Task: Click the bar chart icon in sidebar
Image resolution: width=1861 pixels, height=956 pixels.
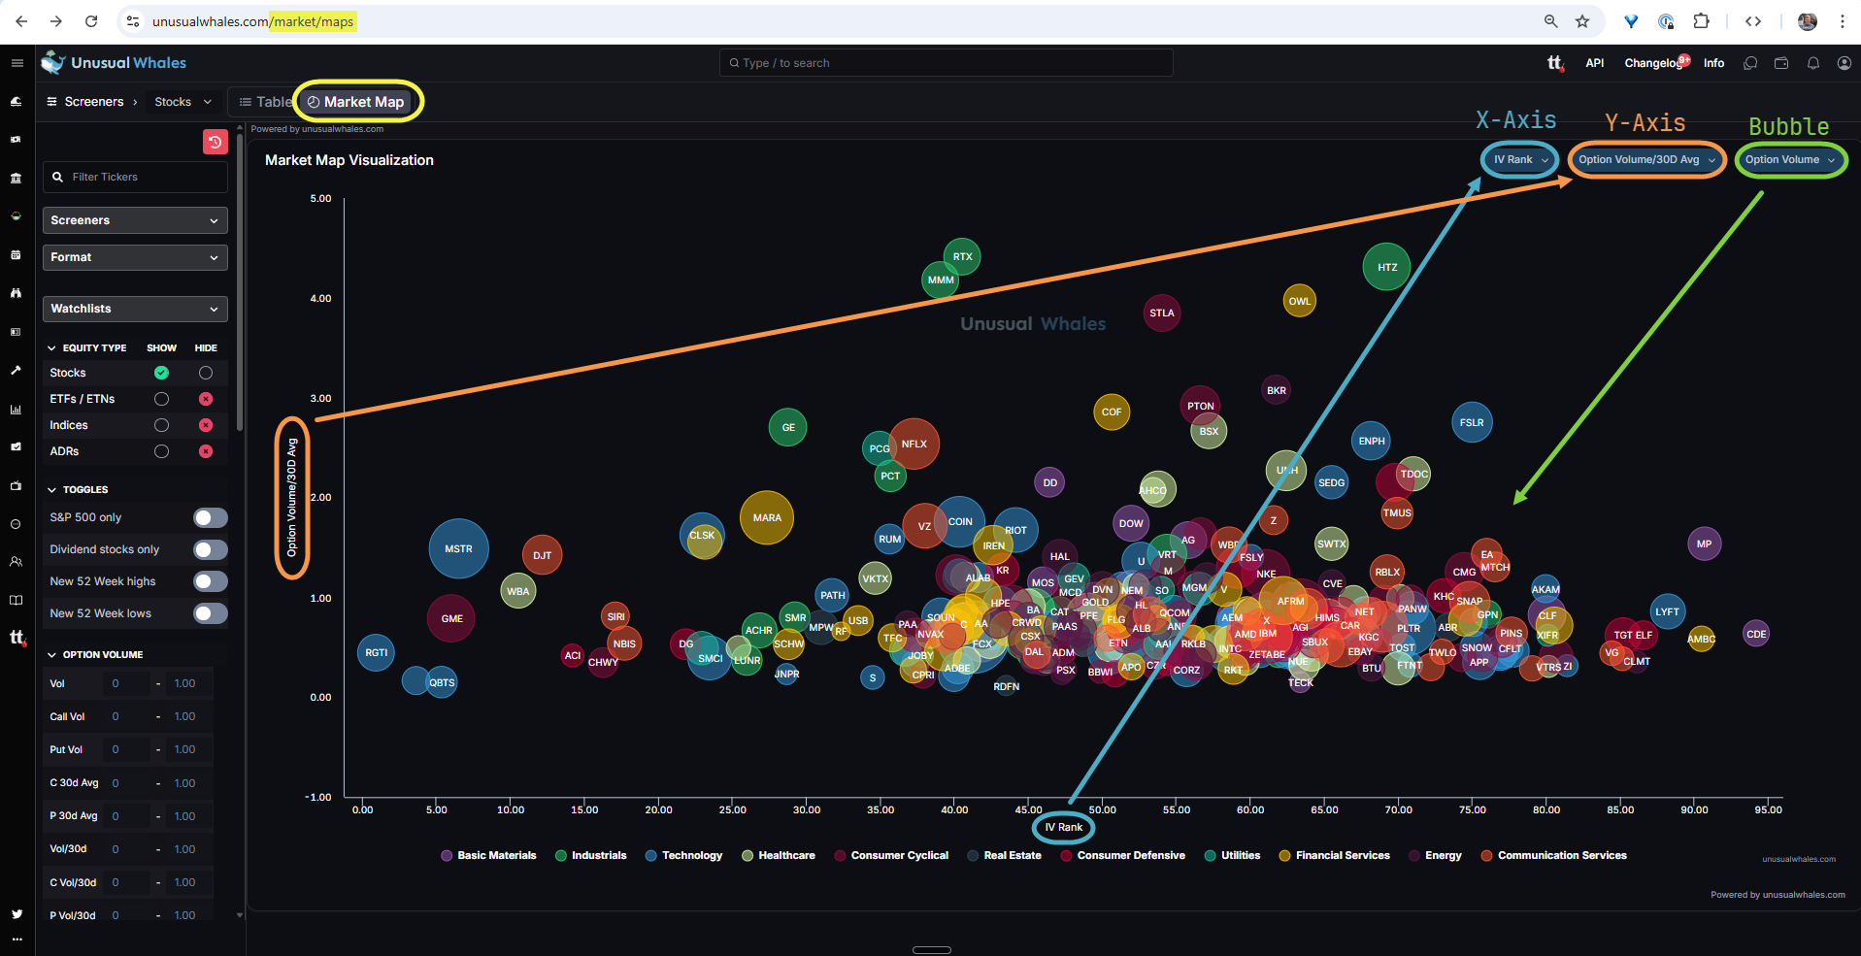Action: point(16,409)
